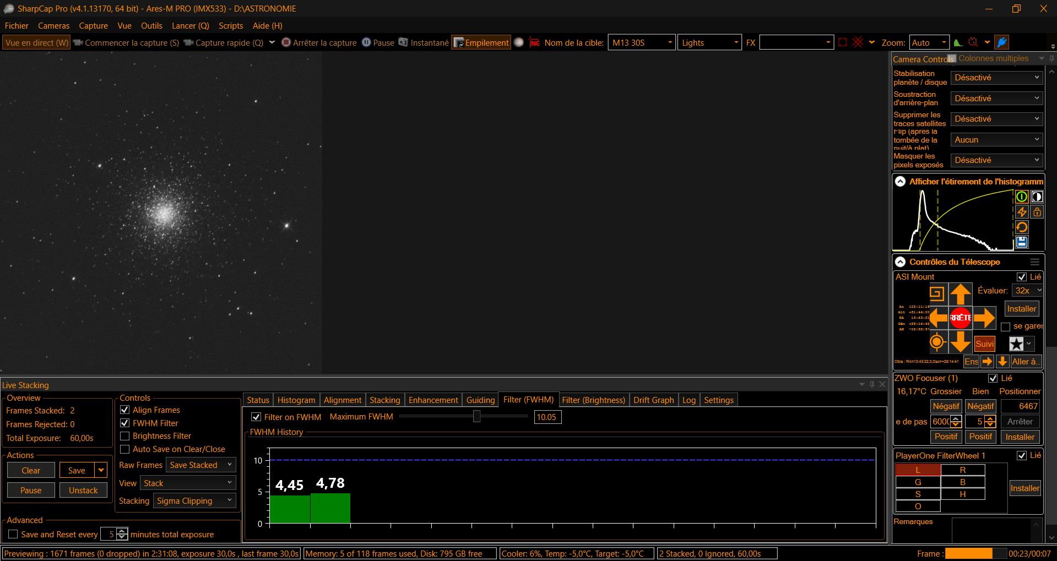Click the black-white contrast circle icon
This screenshot has height=561, width=1057.
pos(1037,197)
